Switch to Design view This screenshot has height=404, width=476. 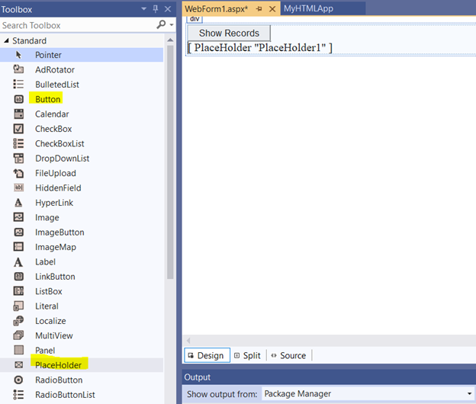tap(207, 355)
